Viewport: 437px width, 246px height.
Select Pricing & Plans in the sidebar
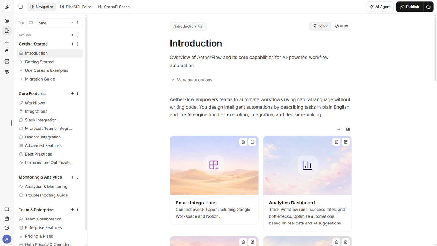click(x=40, y=236)
